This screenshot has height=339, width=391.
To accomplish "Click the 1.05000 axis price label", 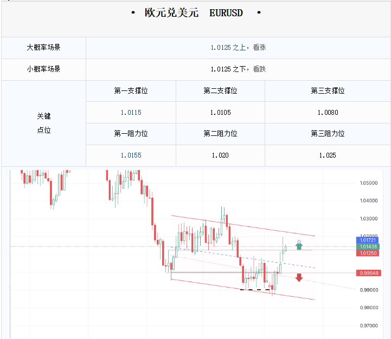I will pos(369,183).
